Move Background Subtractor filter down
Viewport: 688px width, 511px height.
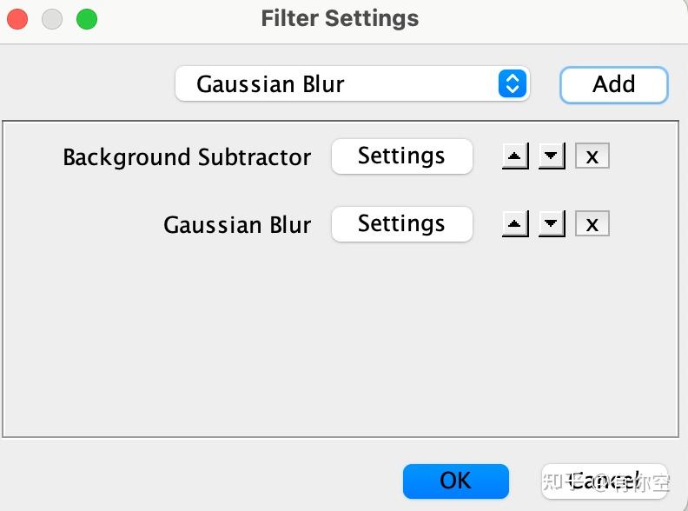click(552, 156)
